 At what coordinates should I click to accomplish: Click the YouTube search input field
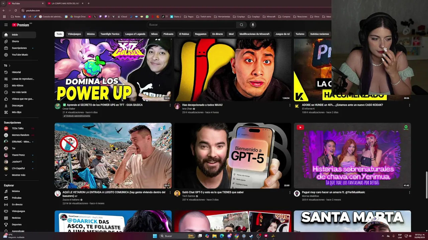pyautogui.click(x=192, y=25)
